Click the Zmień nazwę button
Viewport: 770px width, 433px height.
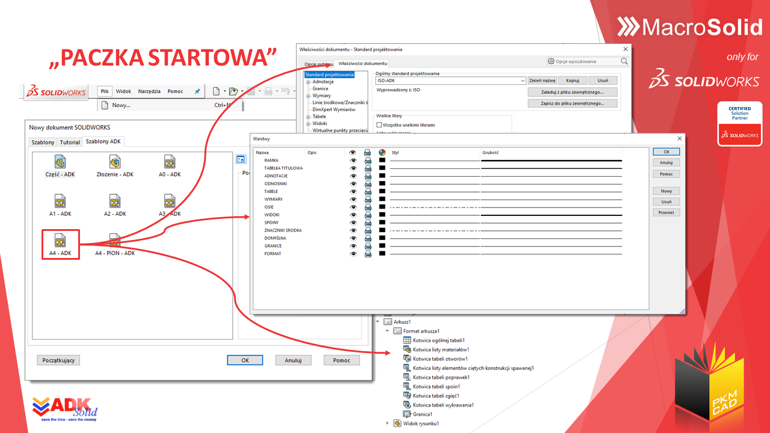coord(542,81)
